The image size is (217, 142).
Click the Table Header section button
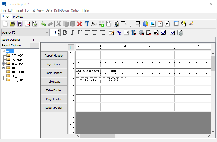[x=54, y=73]
